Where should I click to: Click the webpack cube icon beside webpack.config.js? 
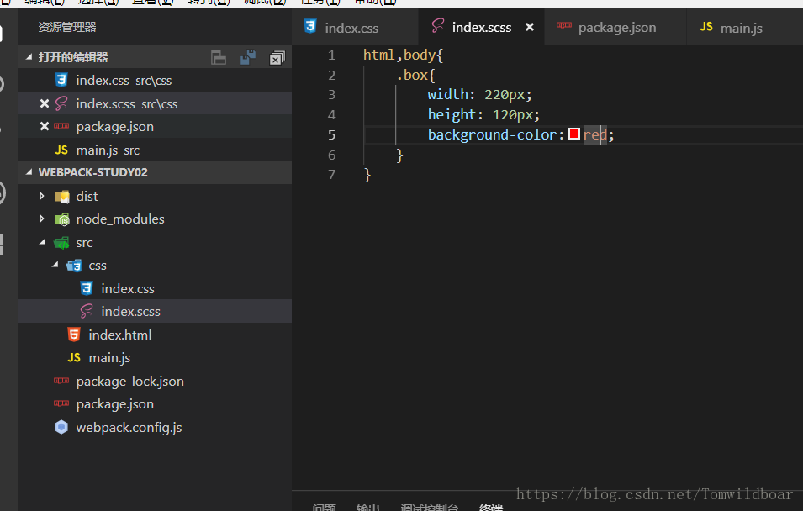click(x=61, y=427)
